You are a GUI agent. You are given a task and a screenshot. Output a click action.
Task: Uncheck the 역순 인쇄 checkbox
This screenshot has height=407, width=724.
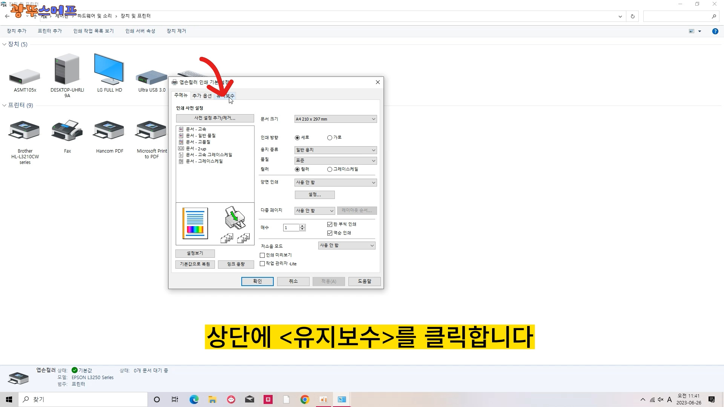point(330,233)
